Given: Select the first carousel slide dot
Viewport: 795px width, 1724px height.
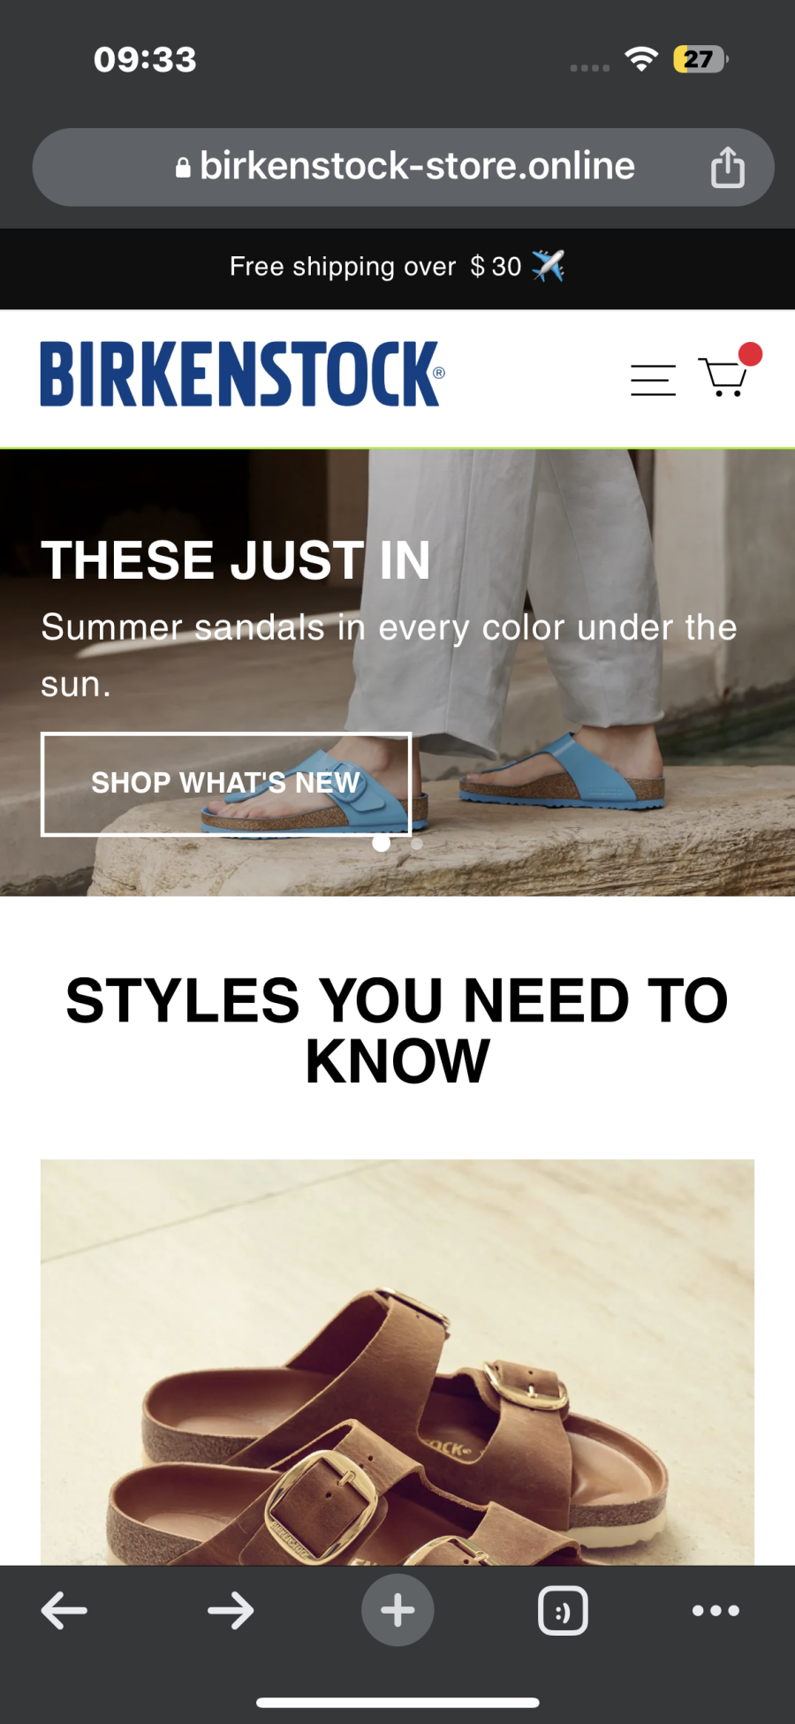Looking at the screenshot, I should tap(381, 843).
